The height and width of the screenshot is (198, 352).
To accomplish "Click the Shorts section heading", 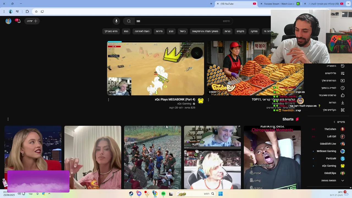I will tap(288, 119).
